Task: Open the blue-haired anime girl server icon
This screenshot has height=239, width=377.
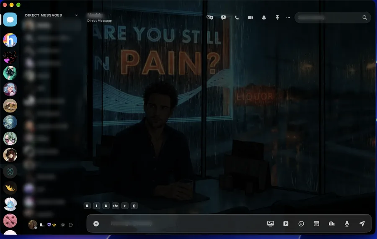Action: coord(10,89)
